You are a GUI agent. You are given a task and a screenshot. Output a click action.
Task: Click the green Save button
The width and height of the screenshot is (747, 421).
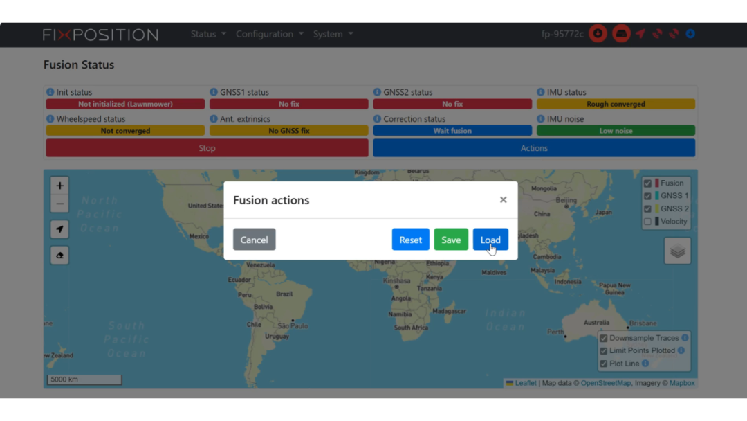point(451,240)
